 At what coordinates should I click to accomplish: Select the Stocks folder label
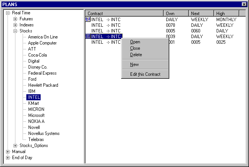[x=26, y=31]
